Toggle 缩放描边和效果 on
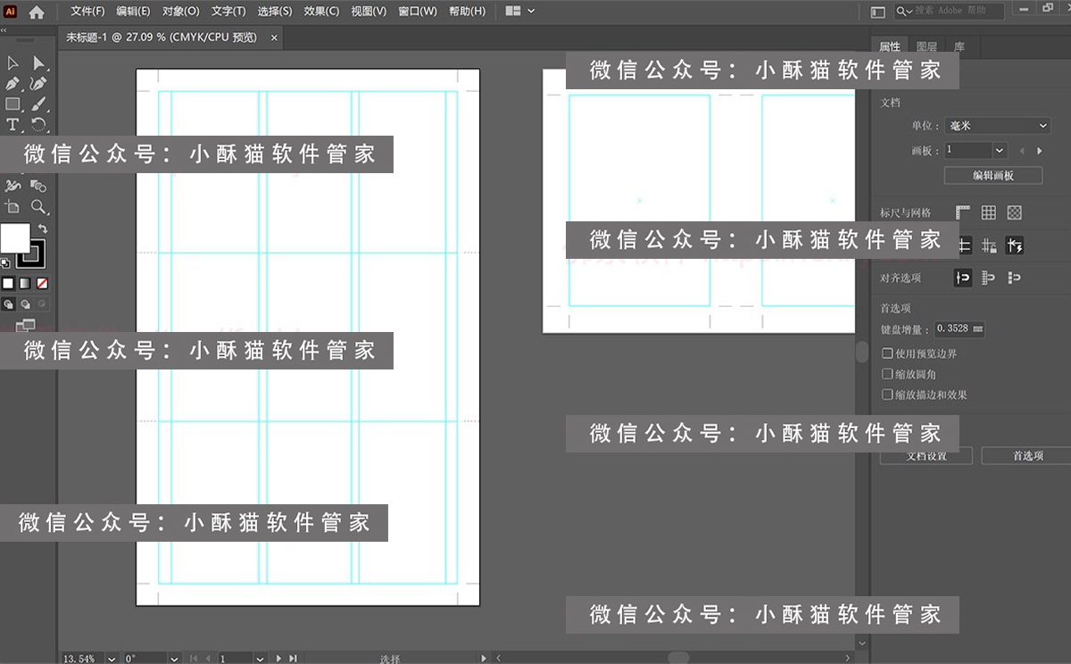 [x=886, y=394]
